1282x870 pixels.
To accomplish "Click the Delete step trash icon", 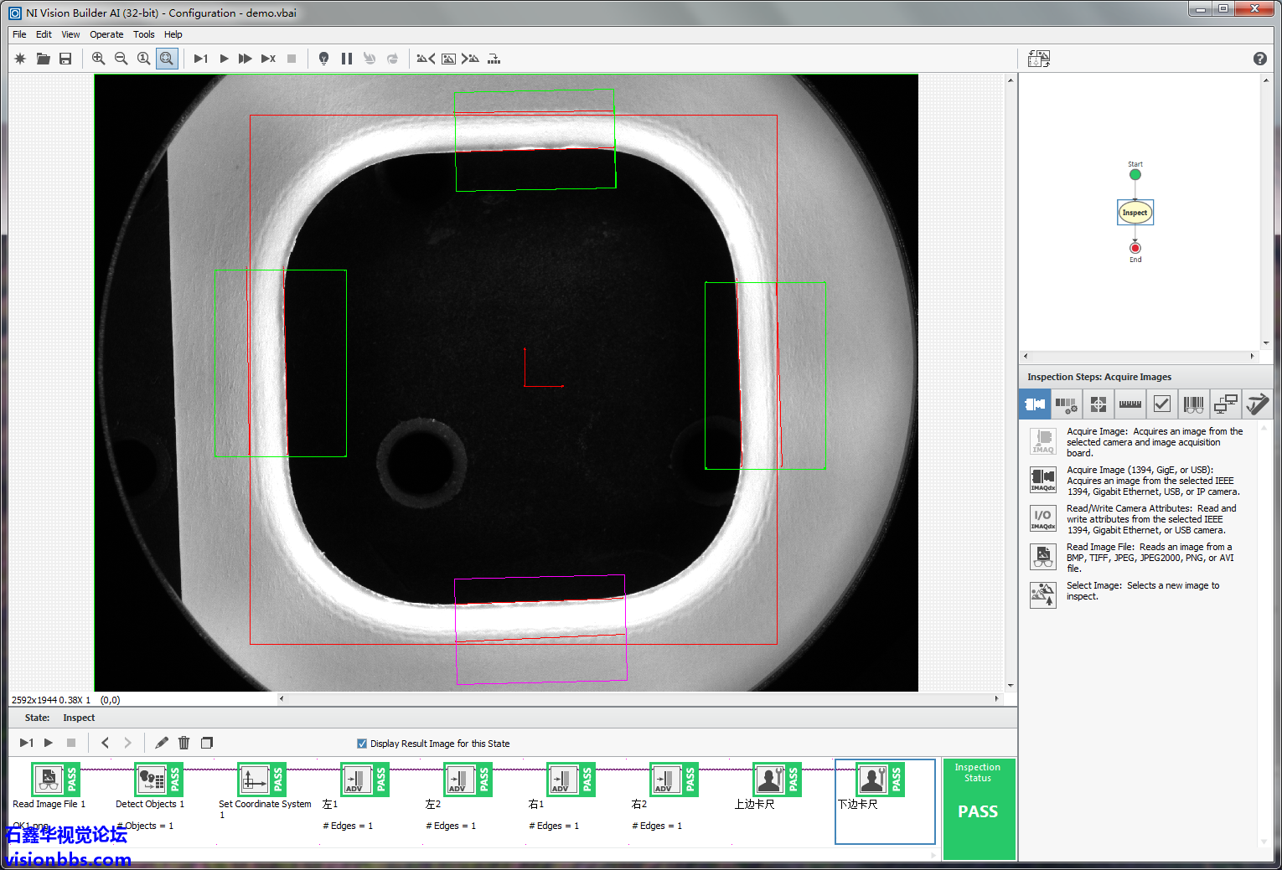I will (184, 743).
